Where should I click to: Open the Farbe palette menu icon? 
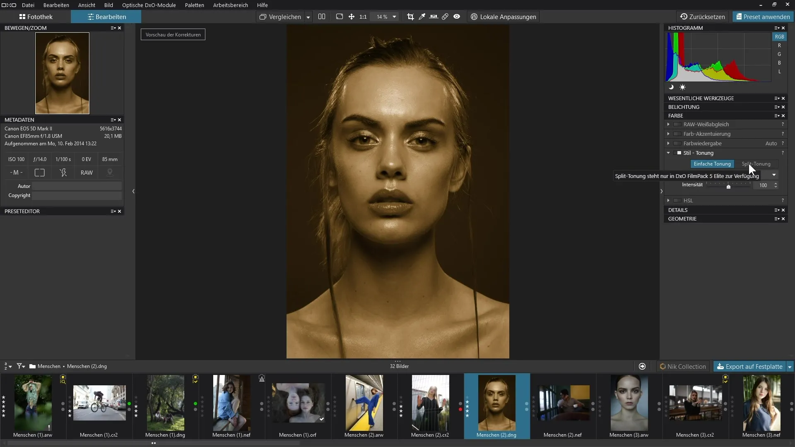pos(777,115)
